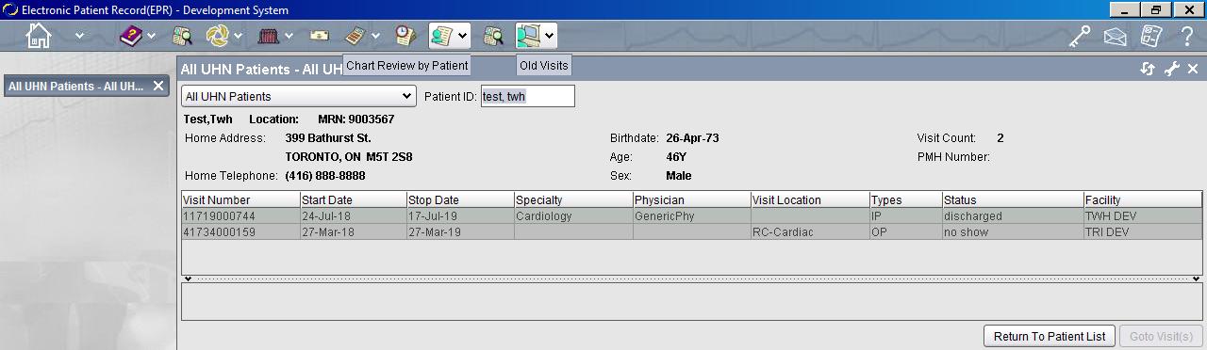Click the MRN: 9003567 text
This screenshot has width=1207, height=350.
355,119
